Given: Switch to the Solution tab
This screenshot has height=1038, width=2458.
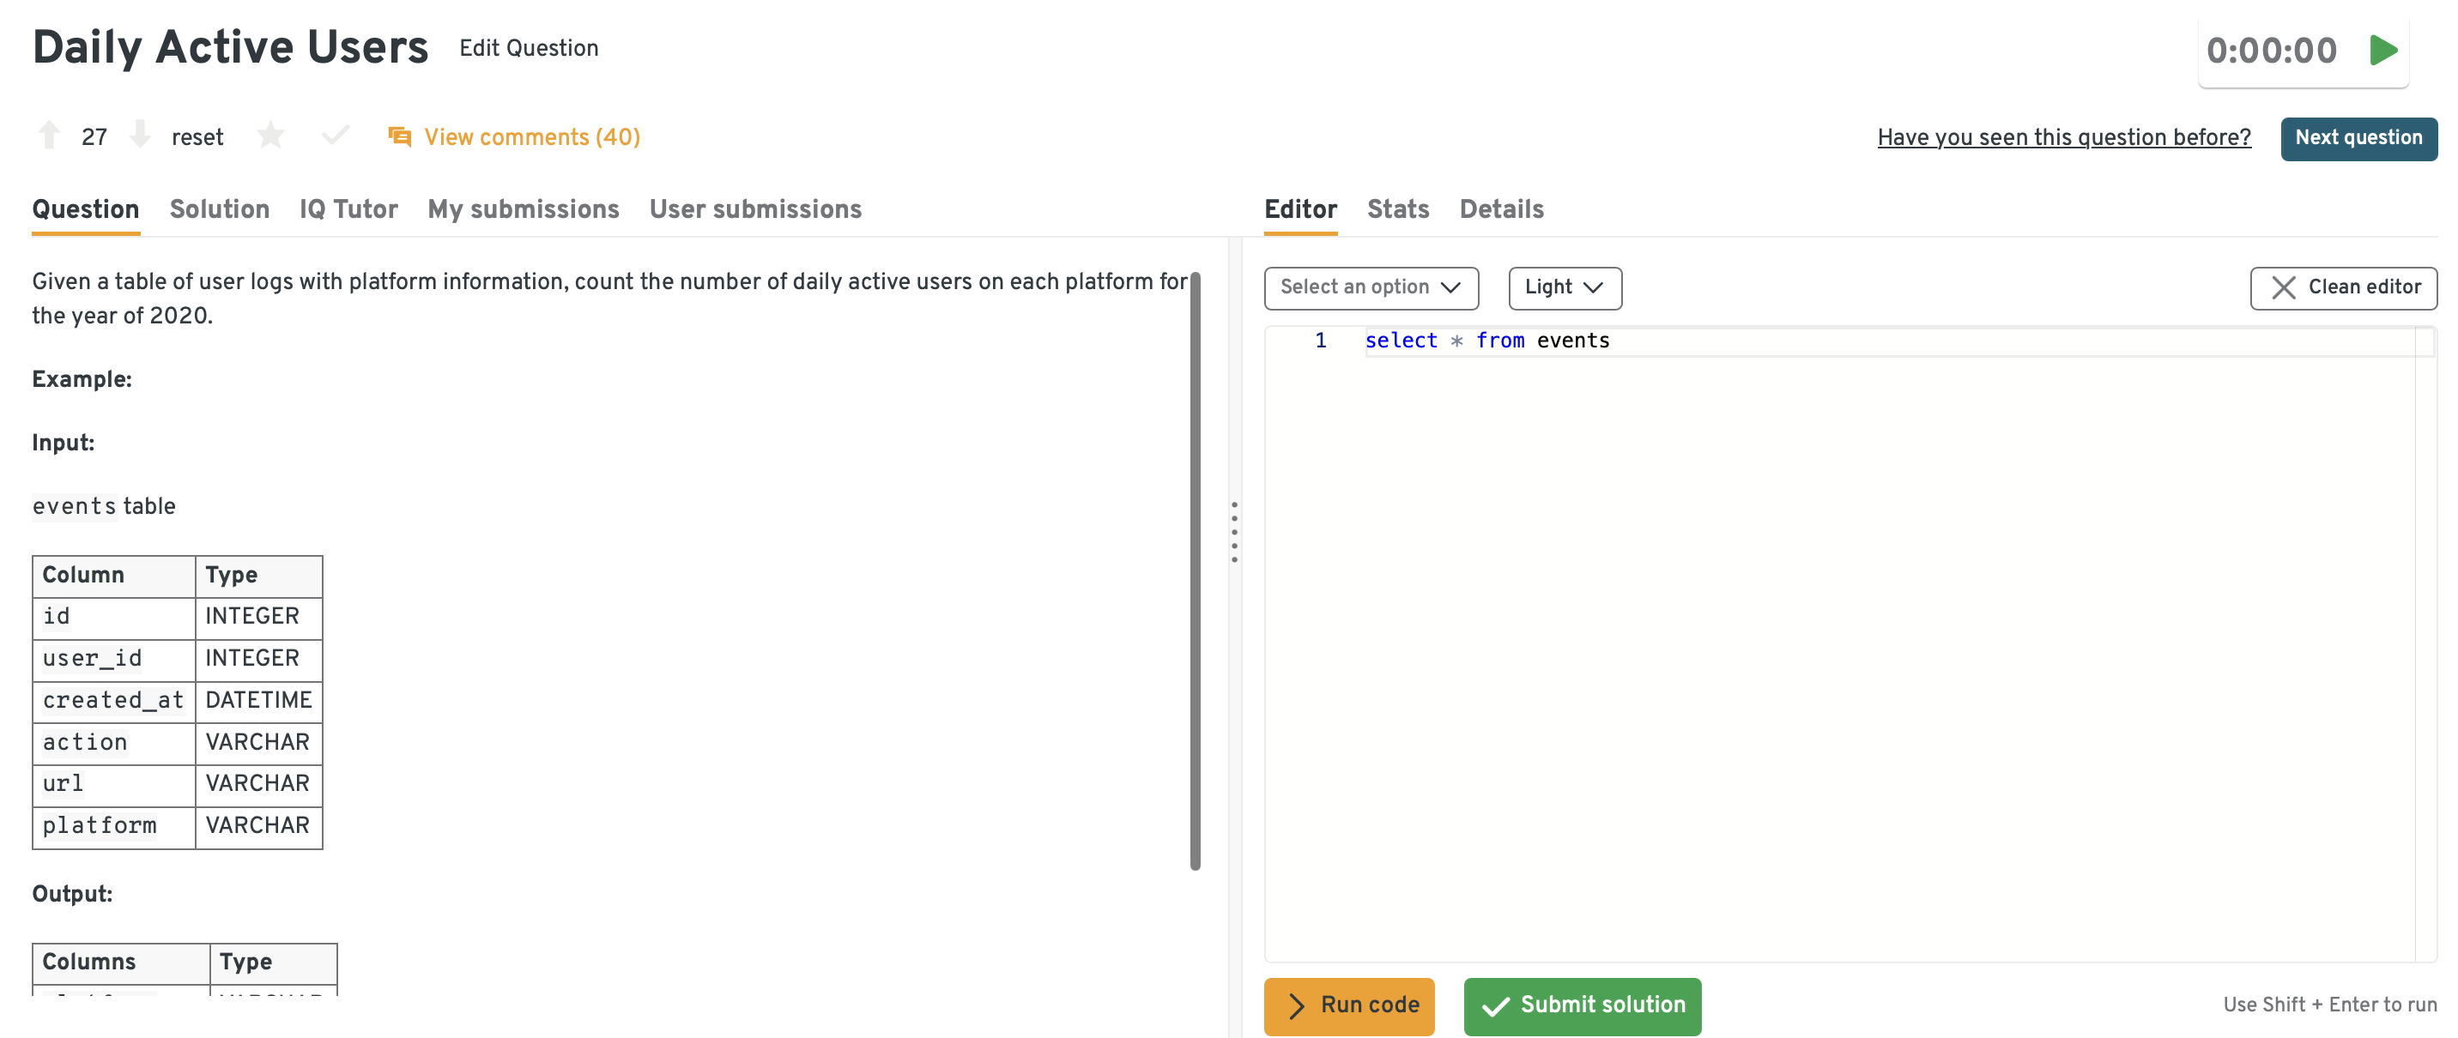Looking at the screenshot, I should pos(220,210).
